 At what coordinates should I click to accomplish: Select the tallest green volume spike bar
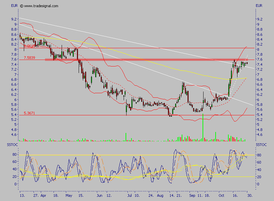(x=203, y=128)
